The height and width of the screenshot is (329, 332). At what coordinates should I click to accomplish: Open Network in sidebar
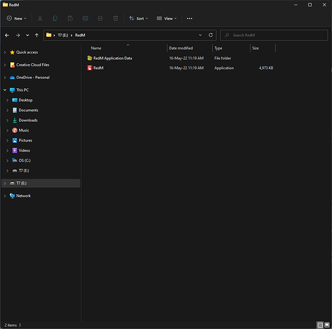point(24,195)
